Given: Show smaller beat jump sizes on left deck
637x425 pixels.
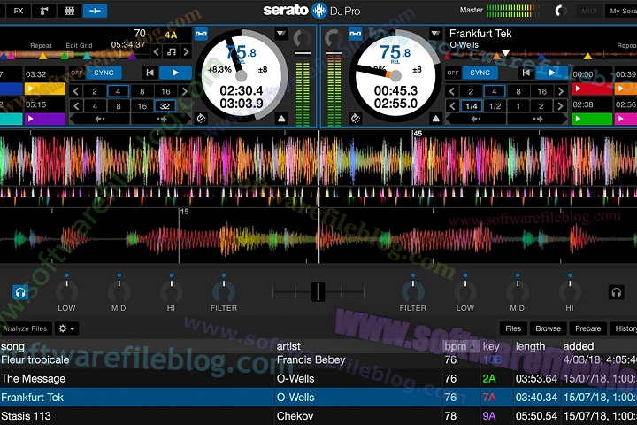Looking at the screenshot, I should pos(75,106).
